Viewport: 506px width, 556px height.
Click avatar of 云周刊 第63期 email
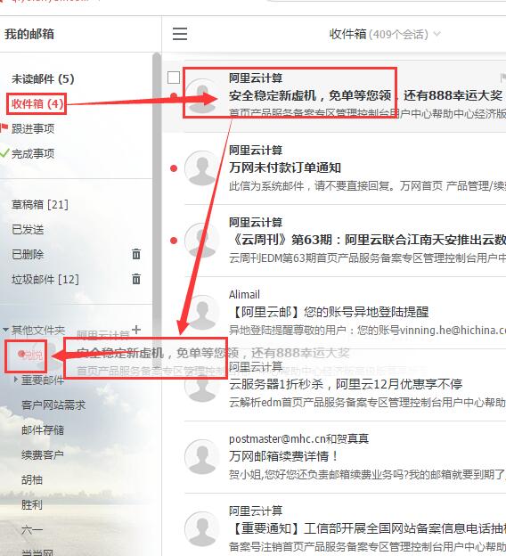click(x=201, y=241)
